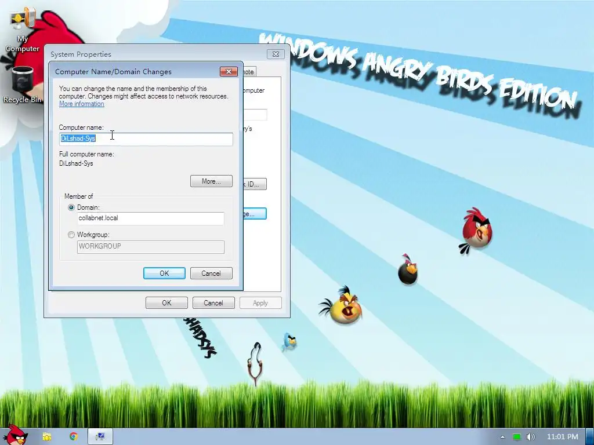The image size is (594, 445).
Task: Click Cancel in System Properties window
Action: click(x=213, y=302)
